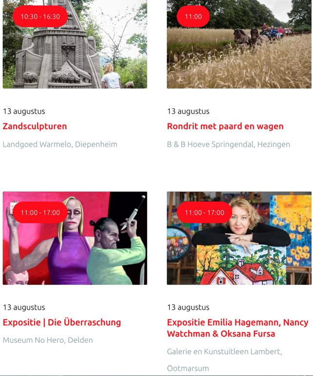This screenshot has width=313, height=376.
Task: Click the painting with syringe image
Action: pos(75,238)
